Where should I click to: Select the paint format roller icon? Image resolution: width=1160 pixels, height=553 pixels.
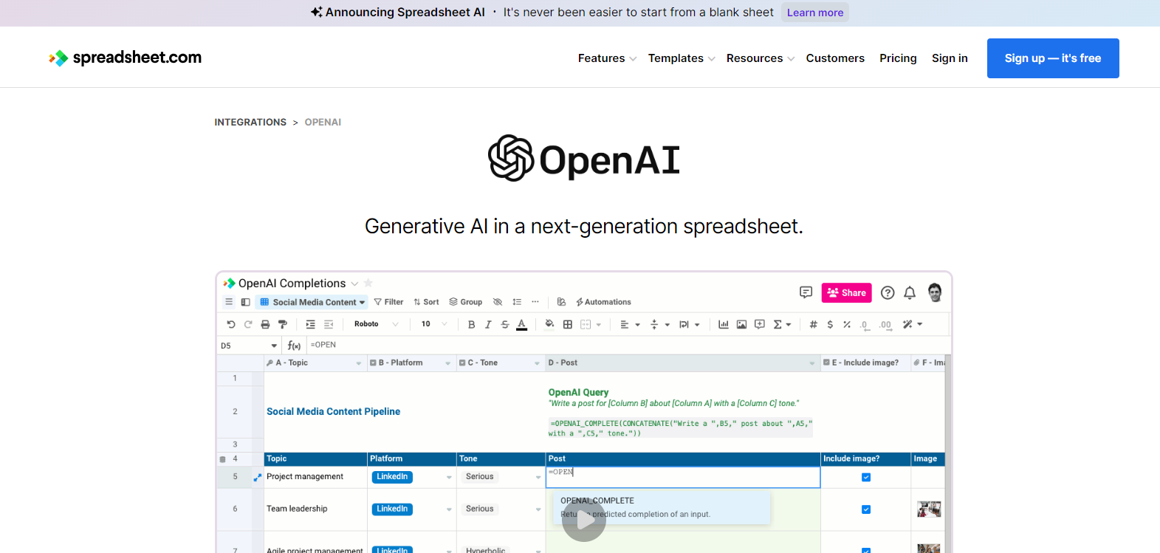click(x=282, y=324)
